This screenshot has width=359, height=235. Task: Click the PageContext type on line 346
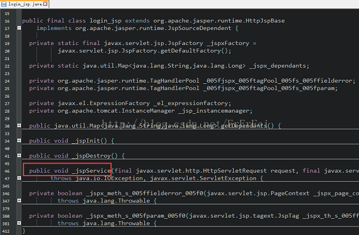[x=290, y=193]
